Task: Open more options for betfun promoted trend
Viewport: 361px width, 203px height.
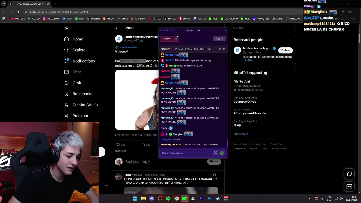Action: pos(291,81)
